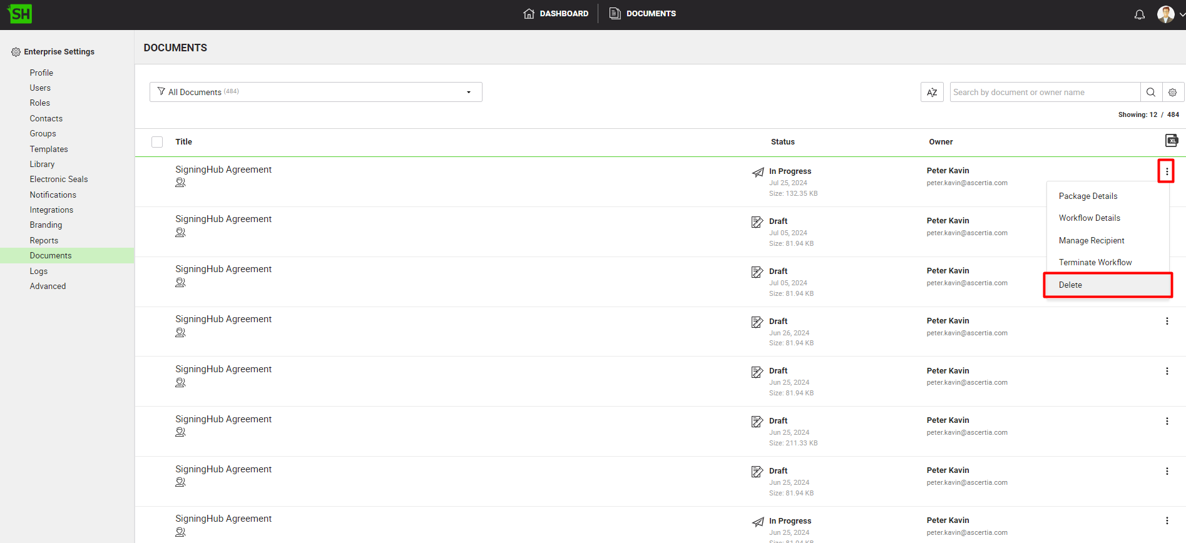Open the search settings gear icon

click(x=1172, y=92)
